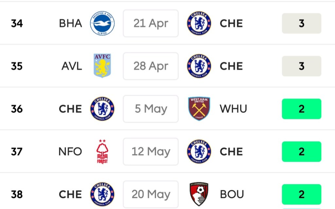
Task: Click the AFC Bournemouth crest
Action: [x=199, y=194]
